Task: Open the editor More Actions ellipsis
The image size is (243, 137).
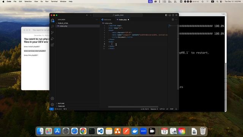Action: coord(176,19)
